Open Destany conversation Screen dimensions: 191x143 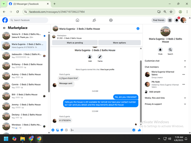pos(24,116)
